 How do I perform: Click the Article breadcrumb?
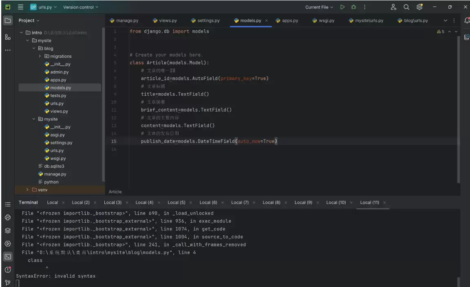115,191
